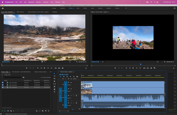Screen dimensions: 177x115
Task: Mute the Audio 1 track
Action: tap(71, 96)
